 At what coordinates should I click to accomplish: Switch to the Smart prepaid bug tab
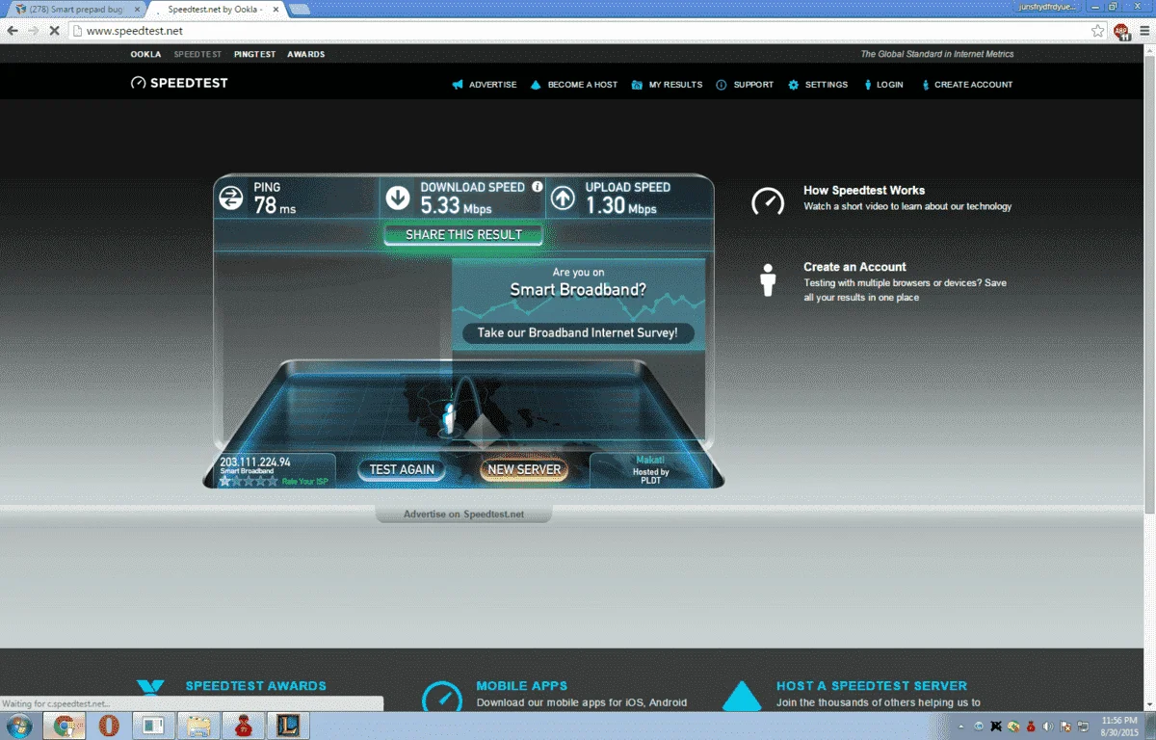coord(76,9)
